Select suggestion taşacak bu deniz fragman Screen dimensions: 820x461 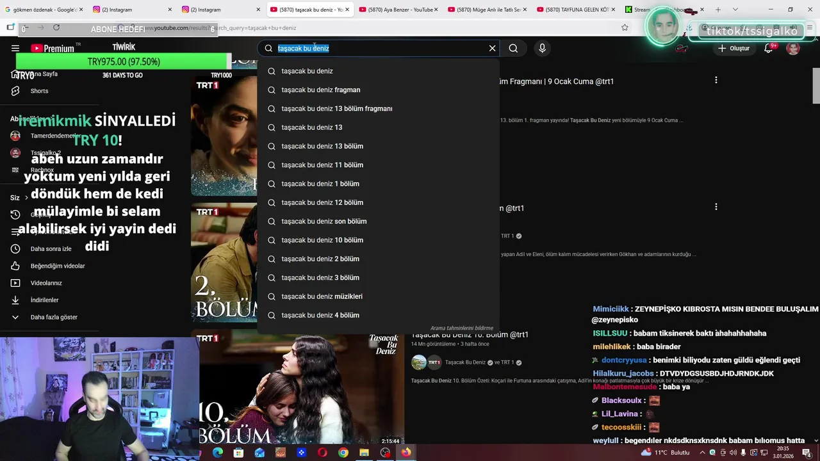click(378, 90)
